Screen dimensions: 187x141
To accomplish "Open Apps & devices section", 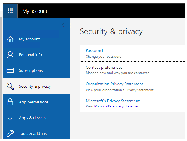I will pyautogui.click(x=37, y=118).
